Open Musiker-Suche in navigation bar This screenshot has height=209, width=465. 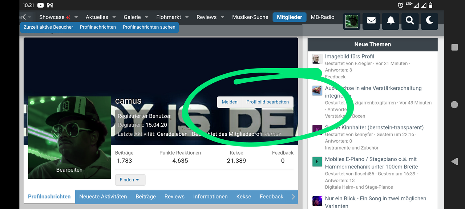tap(250, 17)
